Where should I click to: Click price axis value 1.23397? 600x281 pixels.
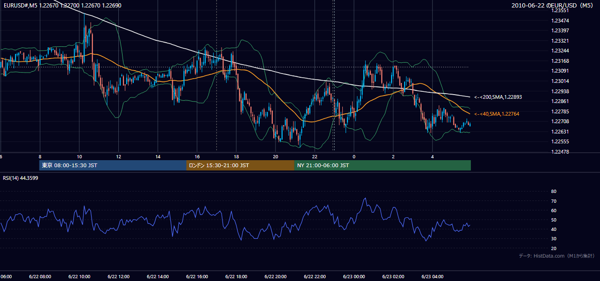click(560, 30)
